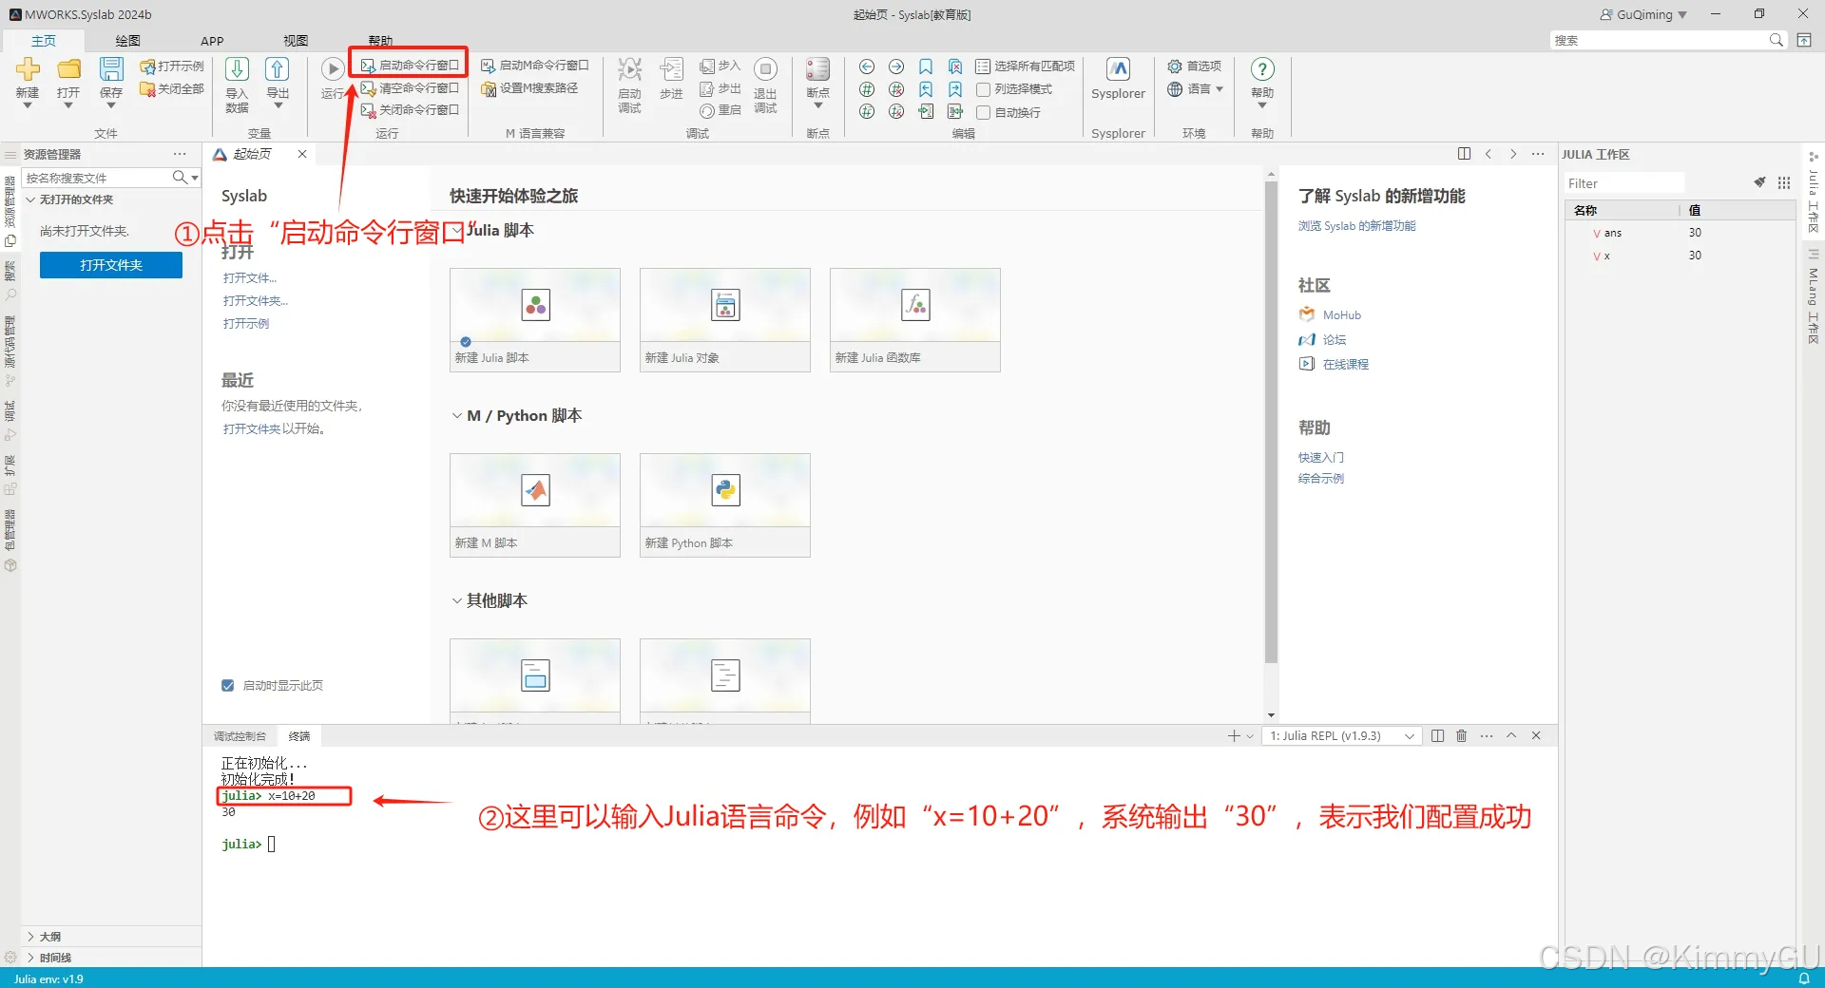Image resolution: width=1825 pixels, height=988 pixels.
Task: Click the 步进 (Step over) icon
Action: click(672, 69)
